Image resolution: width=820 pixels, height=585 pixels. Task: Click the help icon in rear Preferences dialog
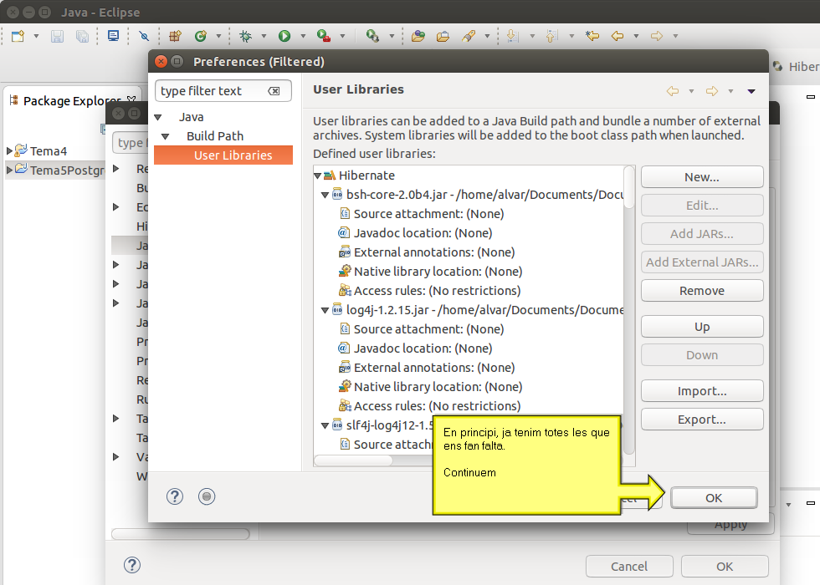coord(132,565)
